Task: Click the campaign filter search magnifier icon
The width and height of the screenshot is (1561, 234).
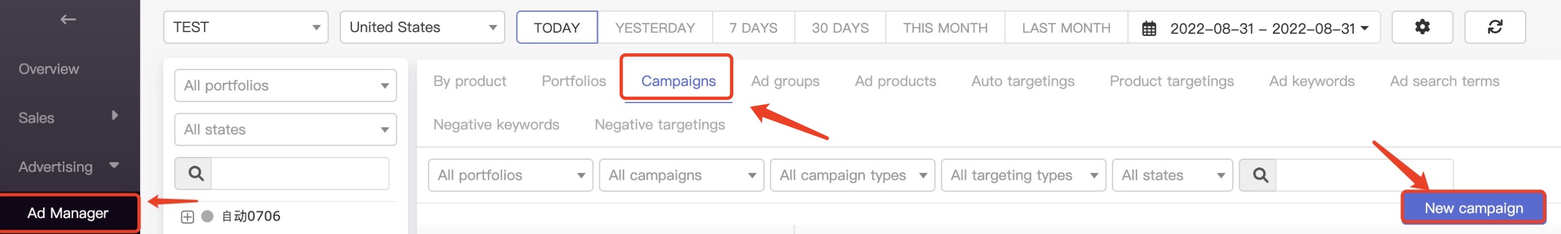Action: tap(1259, 175)
